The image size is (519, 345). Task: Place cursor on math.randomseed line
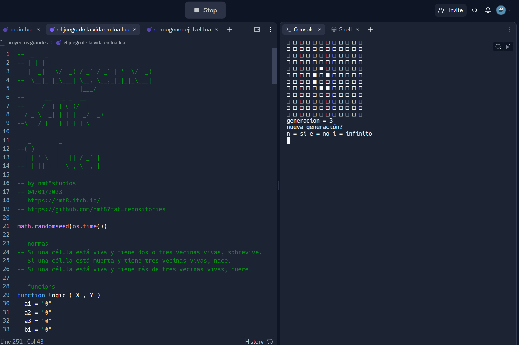(x=62, y=226)
